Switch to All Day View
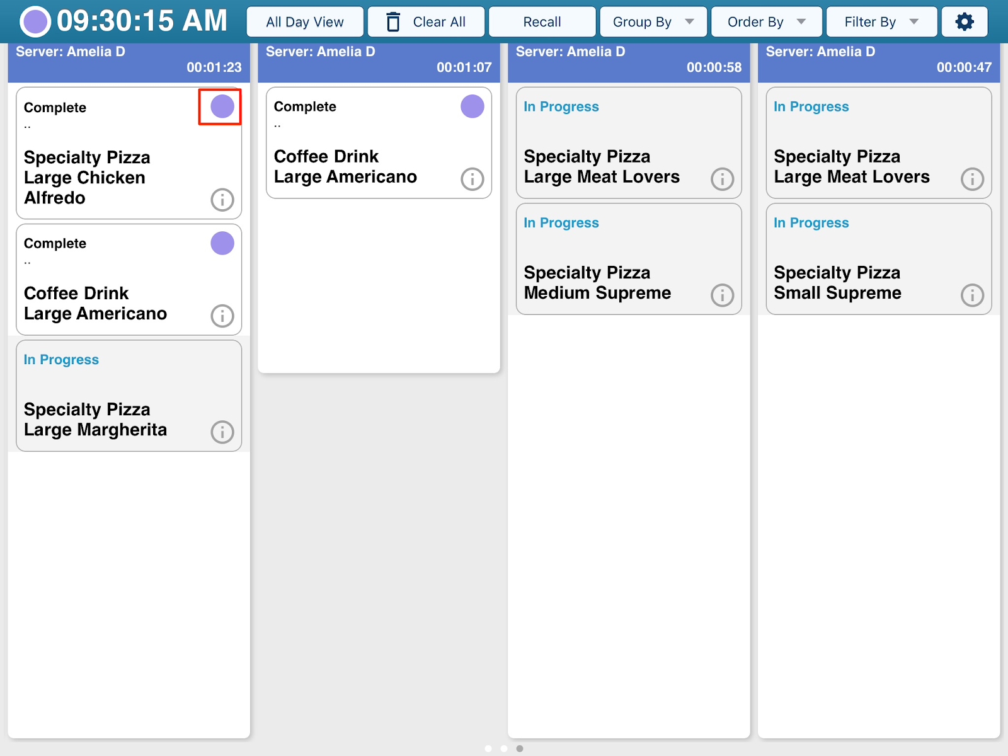 pos(305,22)
